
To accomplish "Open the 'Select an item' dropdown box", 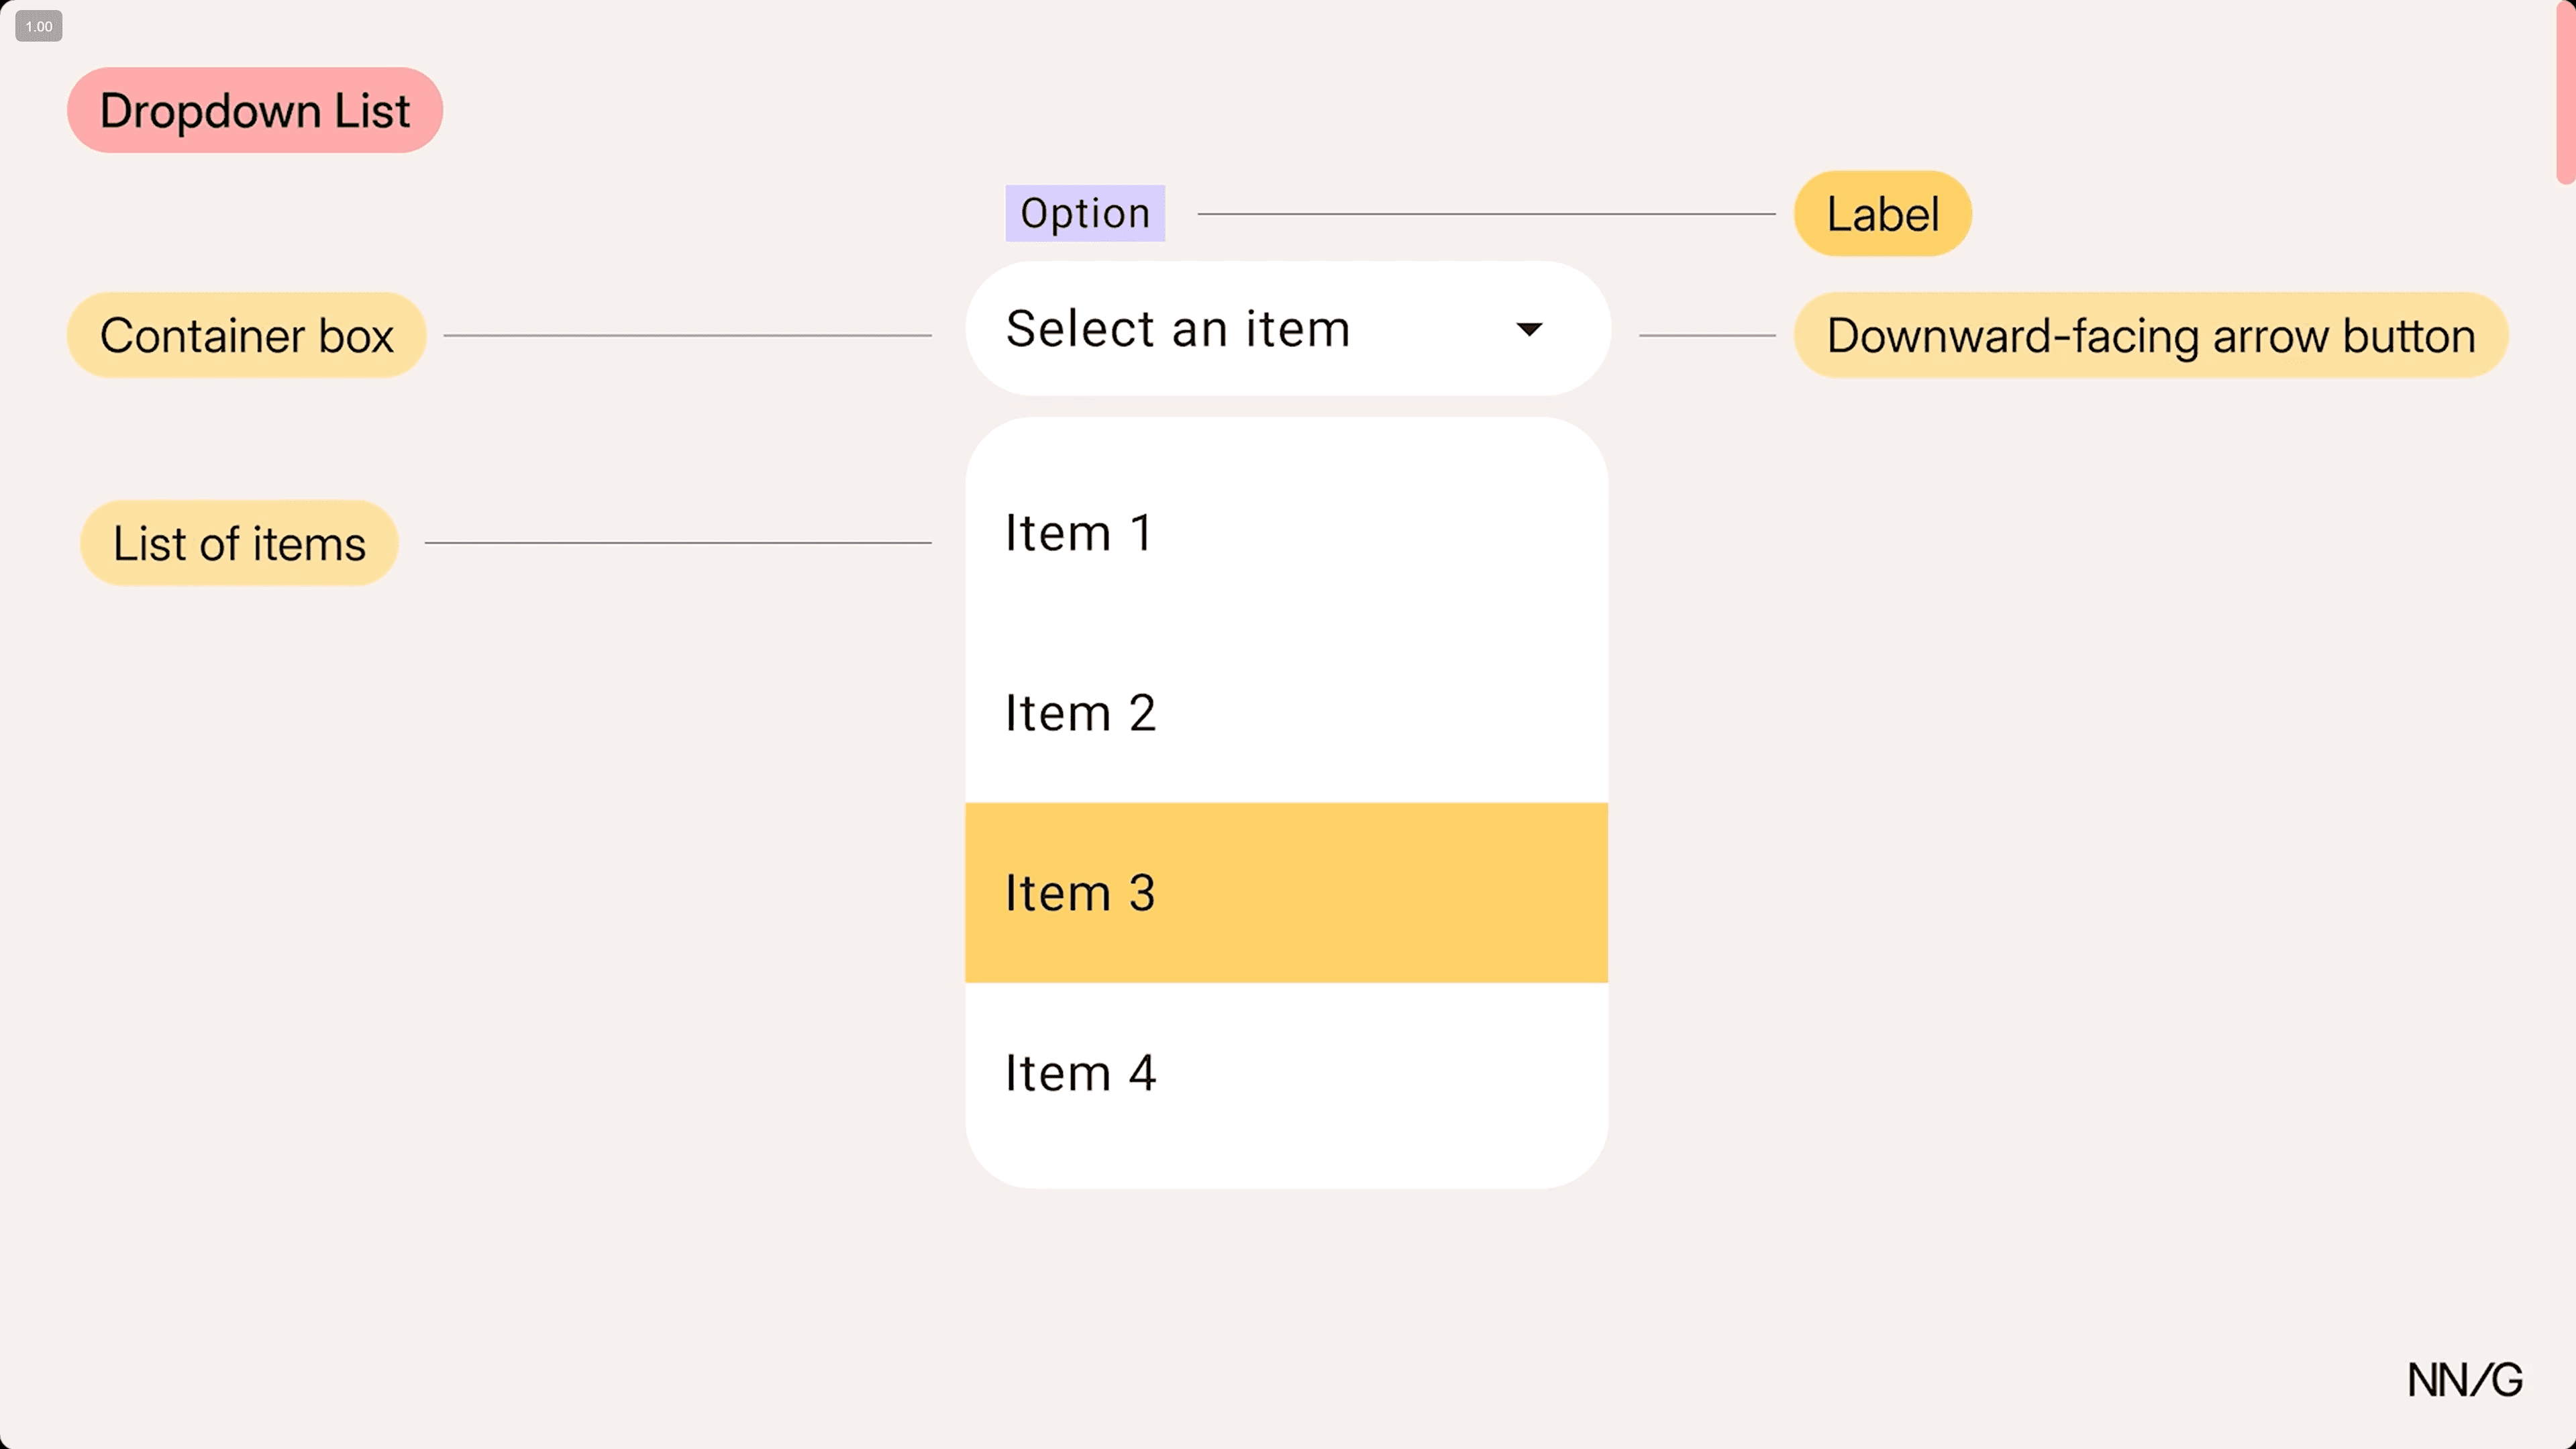I will (x=1287, y=329).
